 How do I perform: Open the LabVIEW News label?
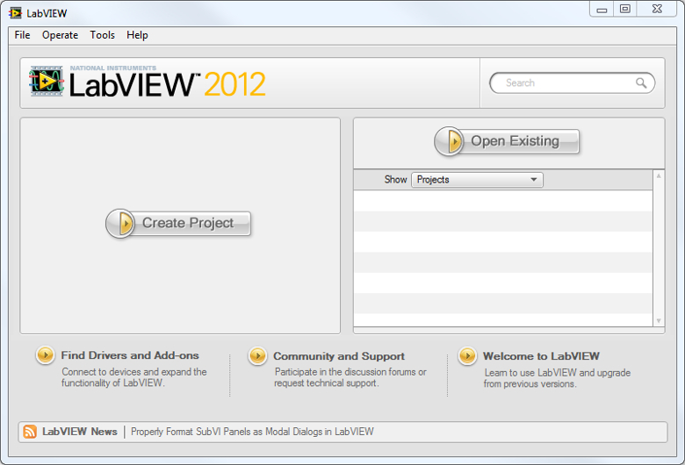pos(80,432)
